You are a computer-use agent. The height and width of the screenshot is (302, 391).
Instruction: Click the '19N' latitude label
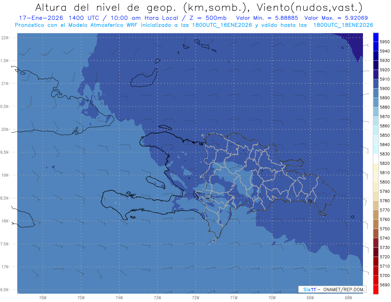(x=6, y=175)
